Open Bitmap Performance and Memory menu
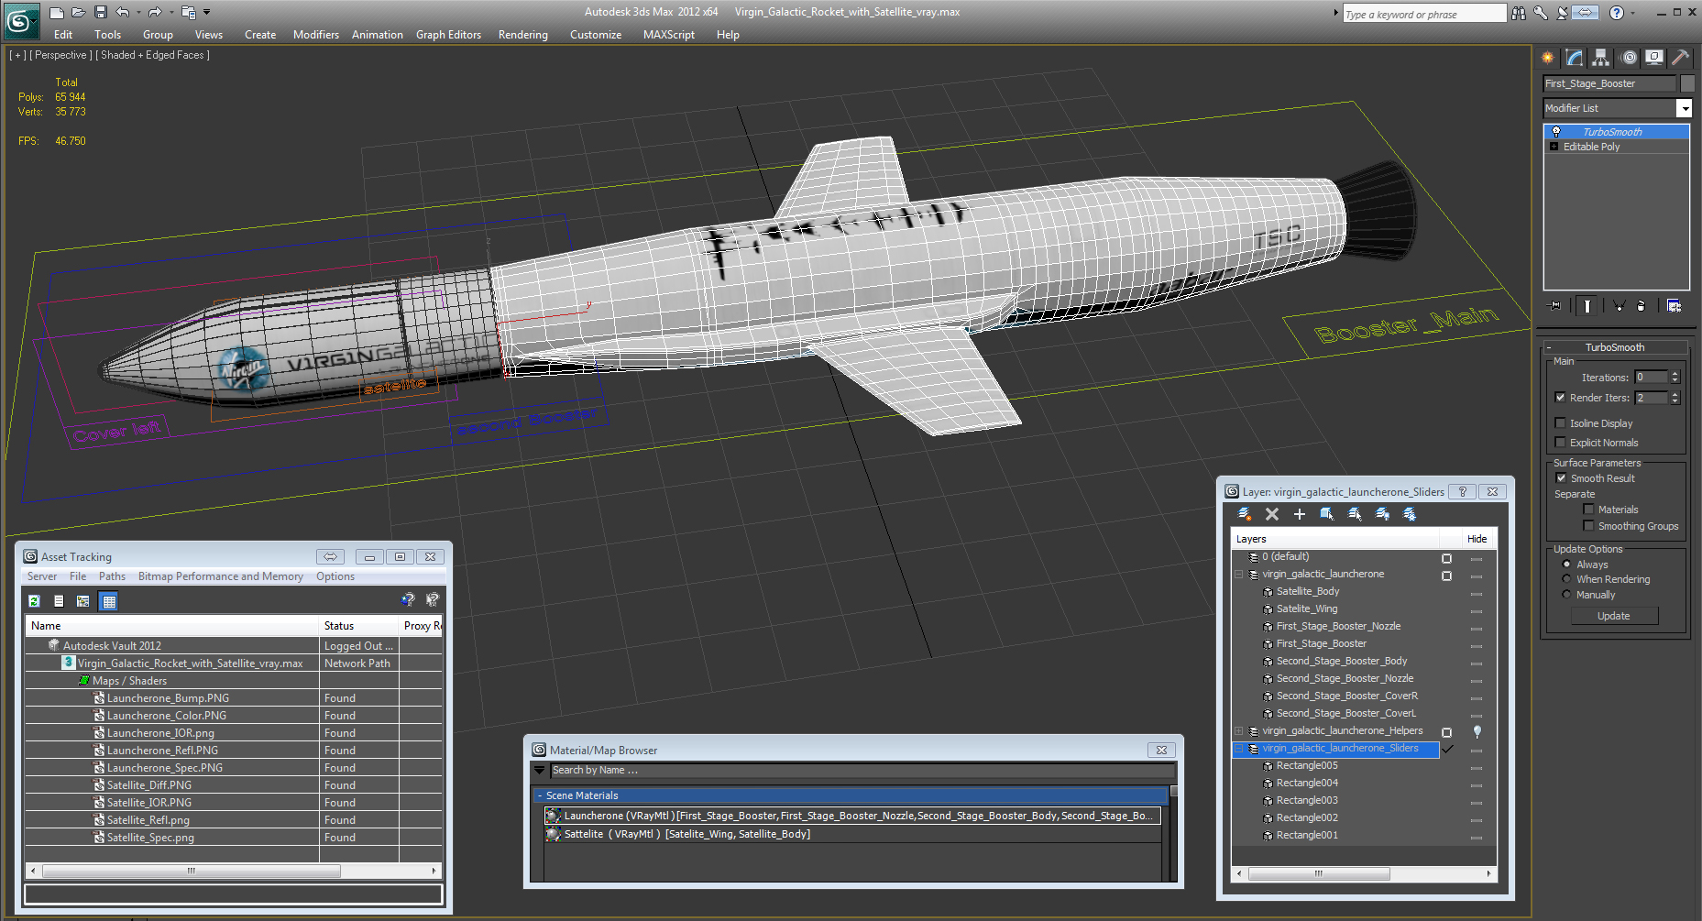Viewport: 1702px width, 921px height. click(x=221, y=576)
